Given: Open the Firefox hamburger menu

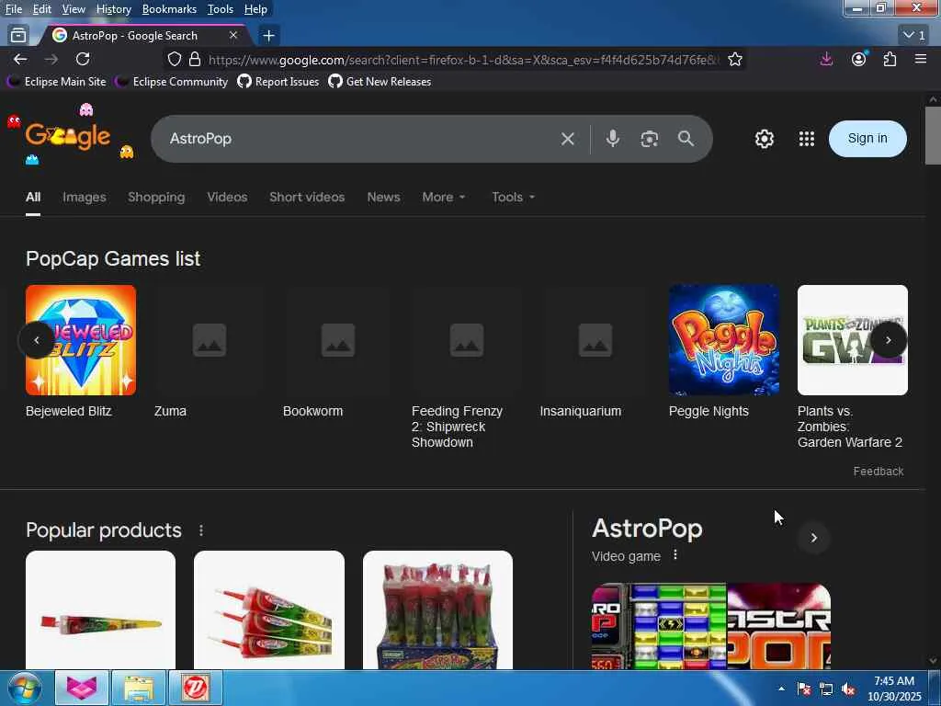Looking at the screenshot, I should point(921,59).
